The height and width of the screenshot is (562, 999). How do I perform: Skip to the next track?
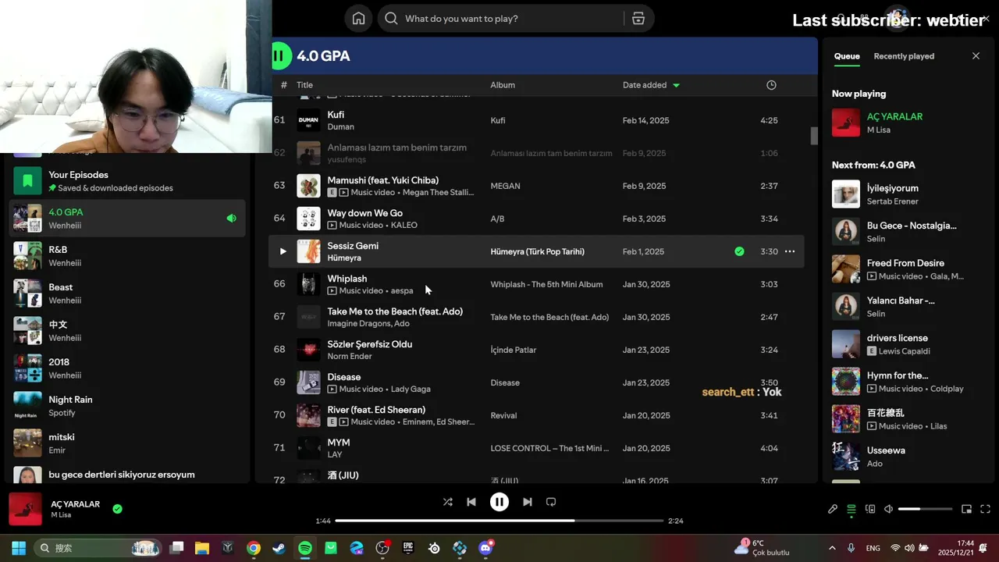pyautogui.click(x=528, y=502)
